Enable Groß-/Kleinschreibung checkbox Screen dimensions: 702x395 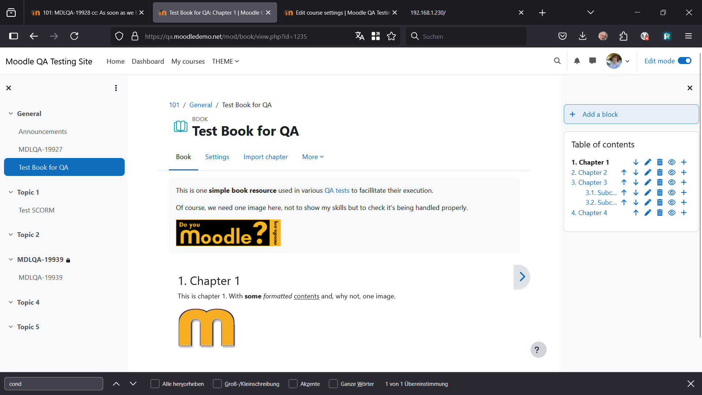point(217,384)
